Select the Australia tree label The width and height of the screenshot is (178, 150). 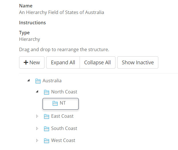pos(52,81)
